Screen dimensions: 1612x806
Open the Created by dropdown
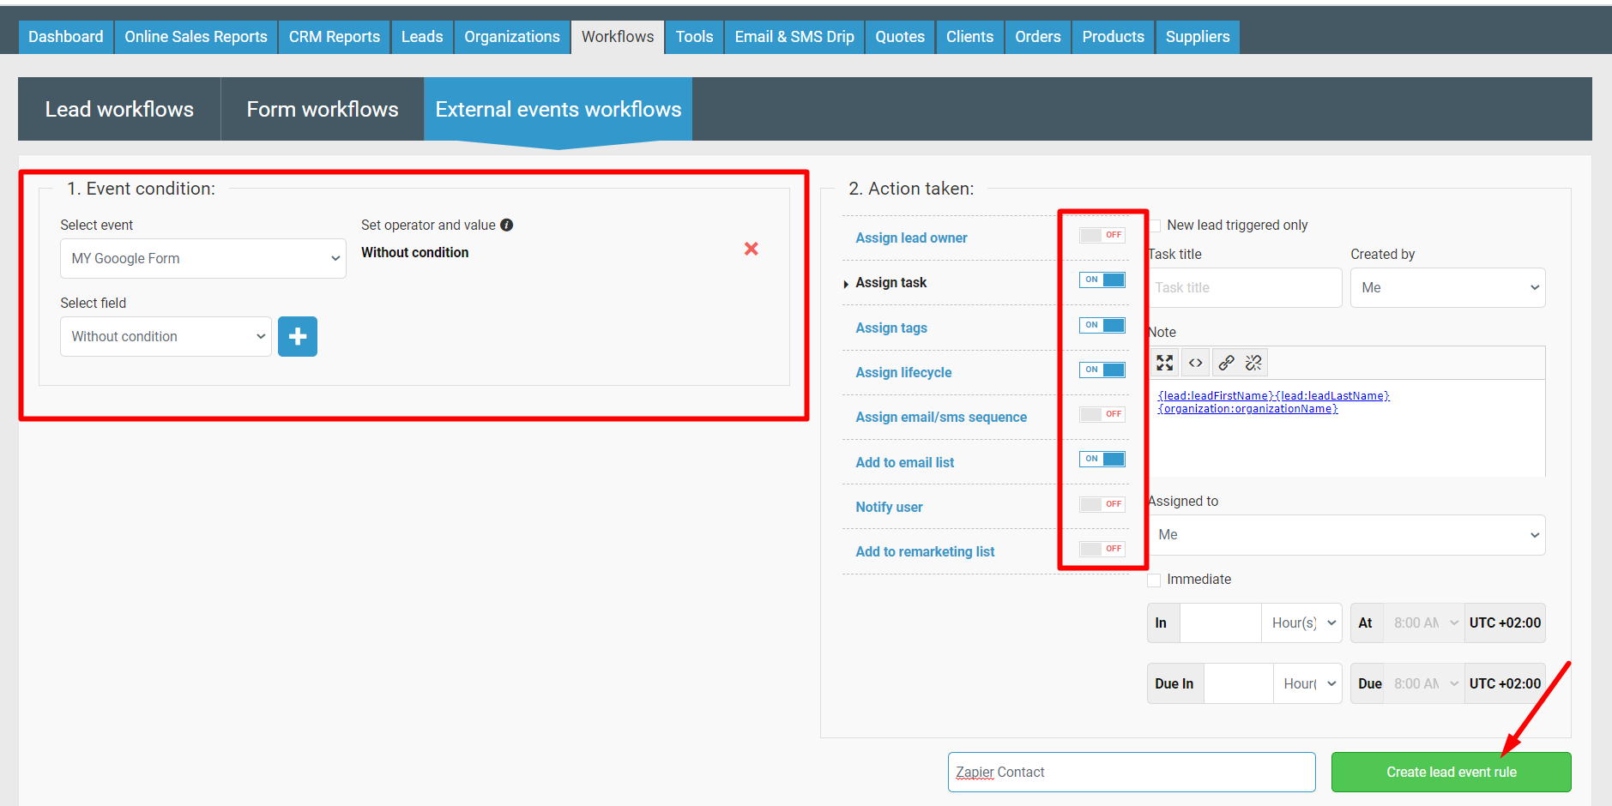pyautogui.click(x=1447, y=287)
